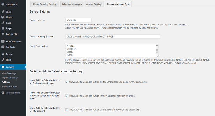Click the Collapse menu label

13,93
